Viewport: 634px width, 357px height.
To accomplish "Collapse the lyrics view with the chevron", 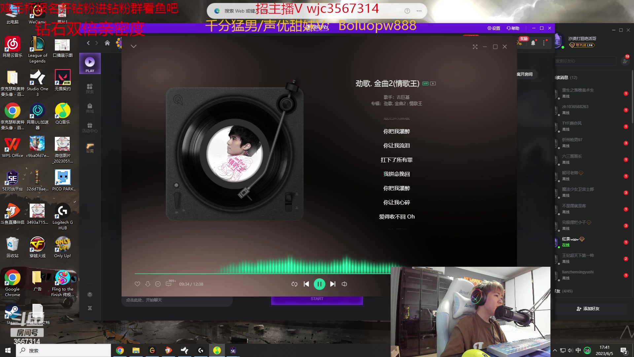I will pyautogui.click(x=133, y=46).
